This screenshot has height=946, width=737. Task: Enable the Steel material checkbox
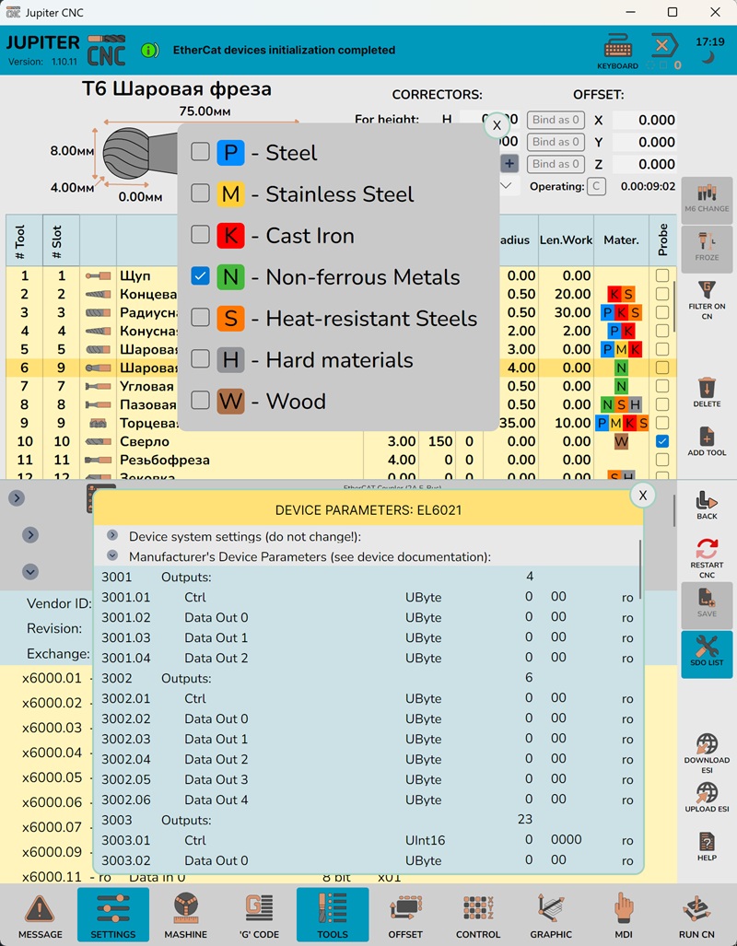click(x=200, y=152)
